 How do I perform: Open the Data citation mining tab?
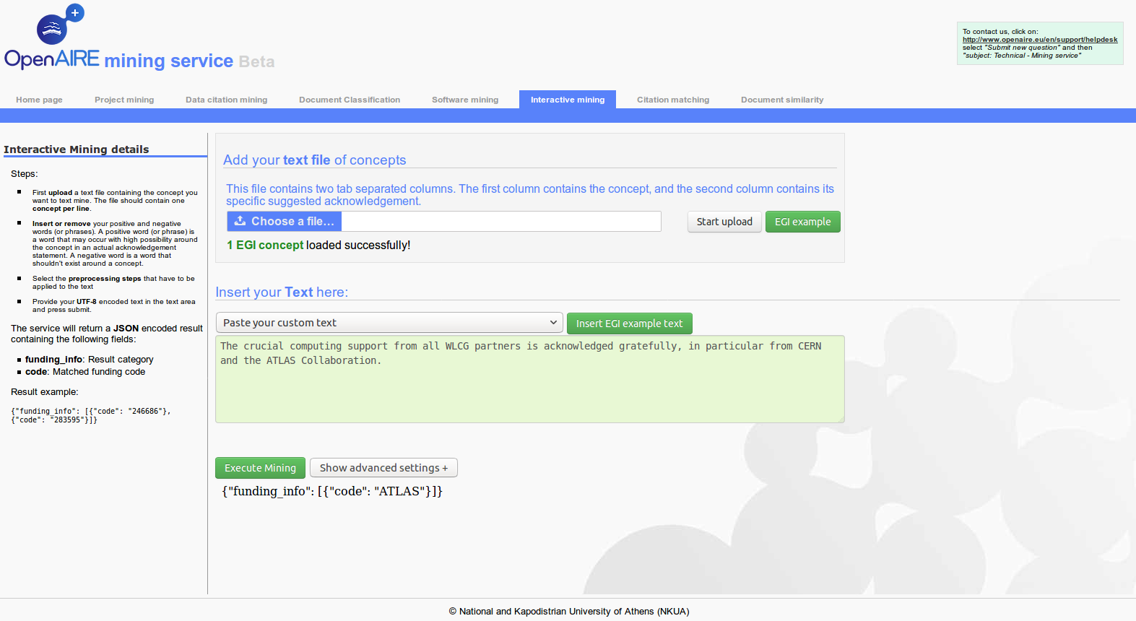click(226, 100)
